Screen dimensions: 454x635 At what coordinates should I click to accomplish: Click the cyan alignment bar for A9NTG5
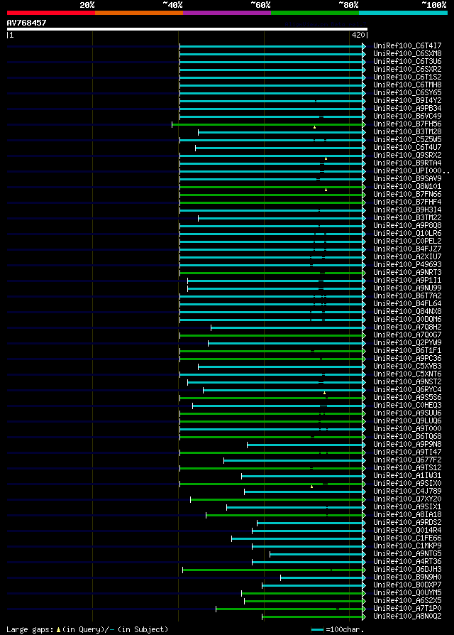coord(316,554)
